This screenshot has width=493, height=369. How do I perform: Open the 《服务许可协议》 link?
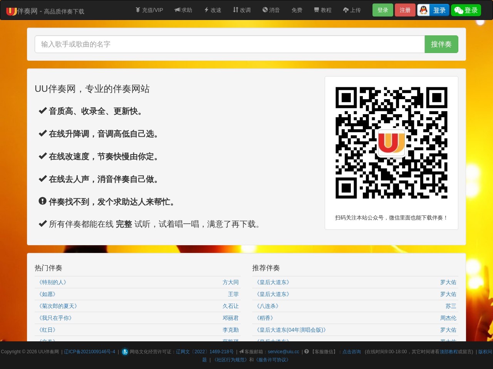tap(272, 360)
